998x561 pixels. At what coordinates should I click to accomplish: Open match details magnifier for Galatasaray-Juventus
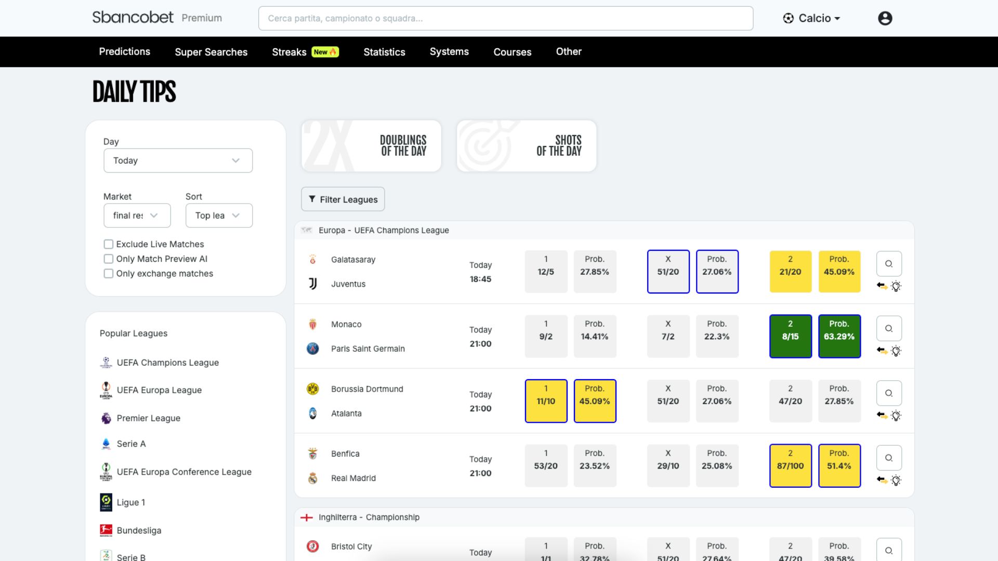click(x=889, y=263)
